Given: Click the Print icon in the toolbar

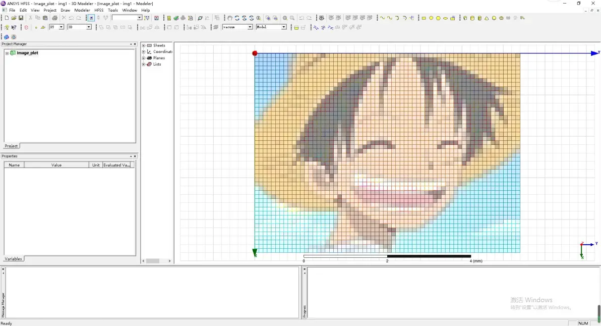Looking at the screenshot, I should pos(55,18).
